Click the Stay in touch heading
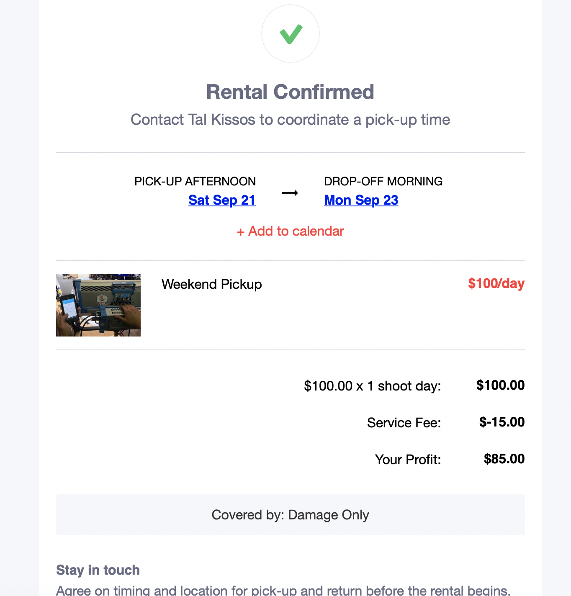Image resolution: width=571 pixels, height=596 pixels. tap(98, 570)
